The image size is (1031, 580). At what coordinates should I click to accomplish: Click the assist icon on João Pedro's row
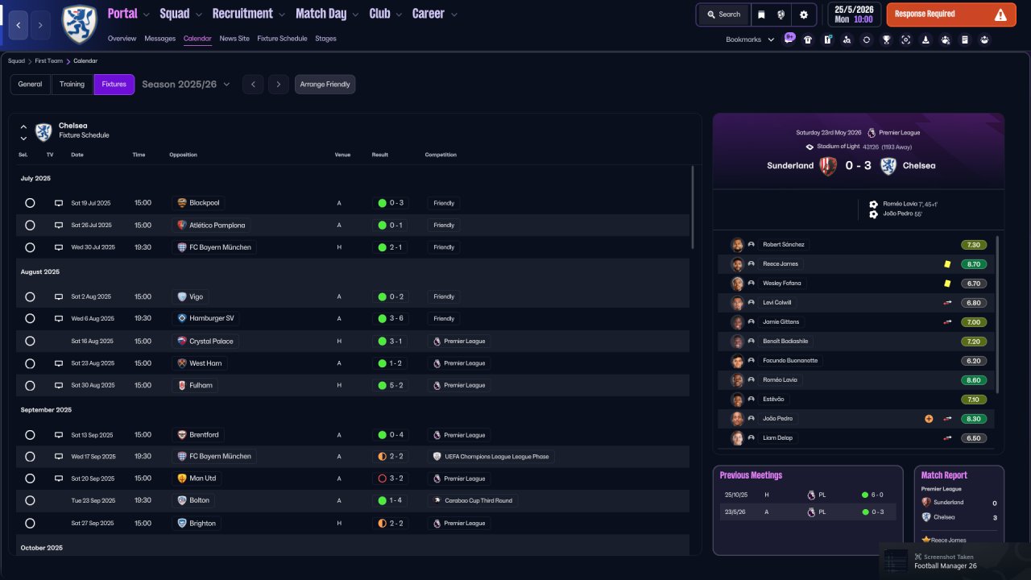929,419
